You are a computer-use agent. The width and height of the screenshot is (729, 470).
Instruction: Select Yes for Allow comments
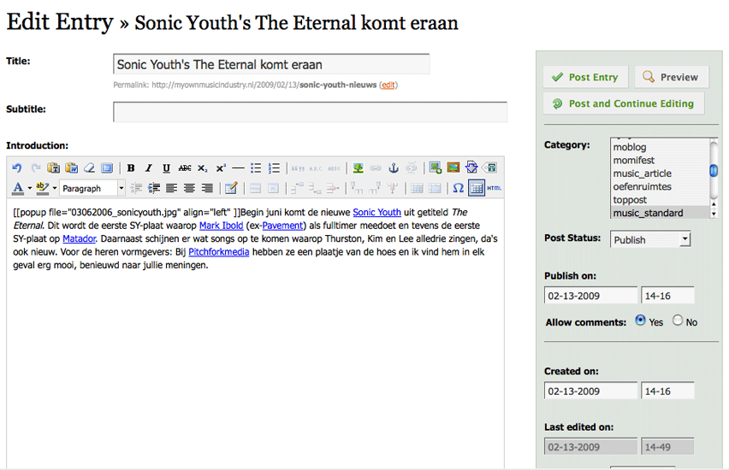point(640,320)
